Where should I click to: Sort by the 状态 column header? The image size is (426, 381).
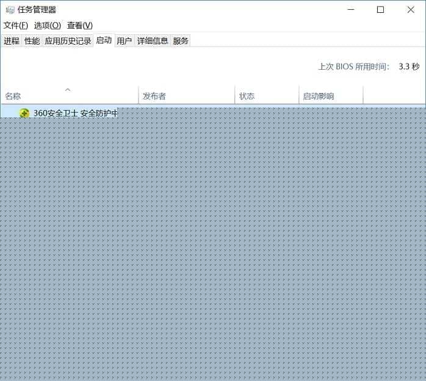click(267, 95)
